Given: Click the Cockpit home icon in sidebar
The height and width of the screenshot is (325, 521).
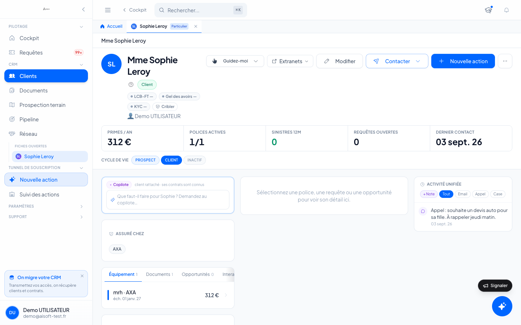Looking at the screenshot, I should point(12,38).
